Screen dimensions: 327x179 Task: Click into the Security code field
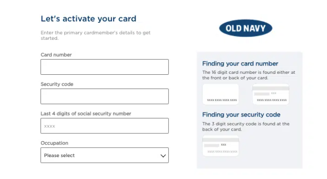click(x=104, y=96)
